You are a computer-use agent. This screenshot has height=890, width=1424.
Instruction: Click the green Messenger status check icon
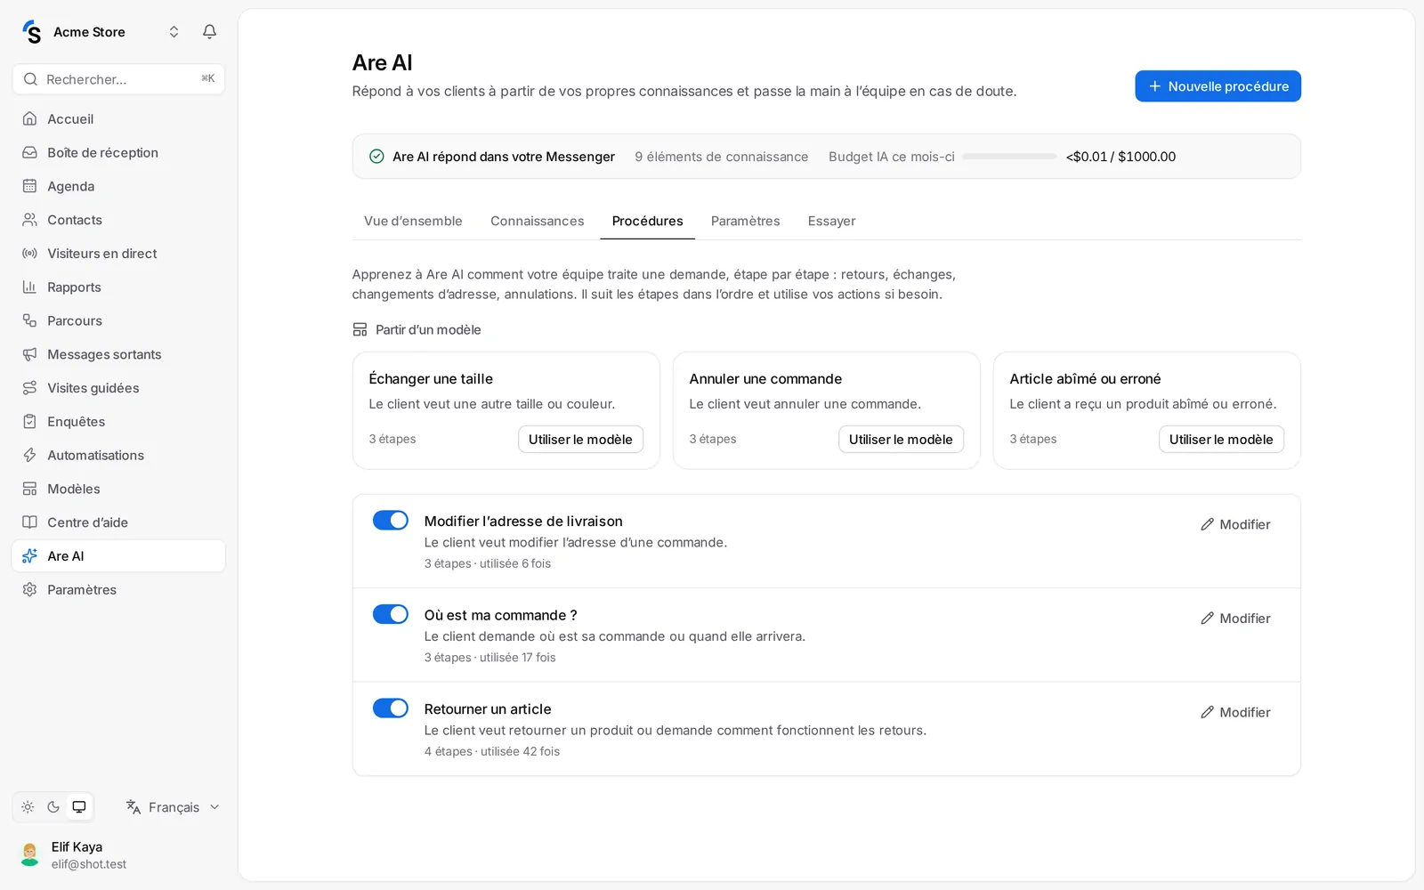pyautogui.click(x=376, y=157)
